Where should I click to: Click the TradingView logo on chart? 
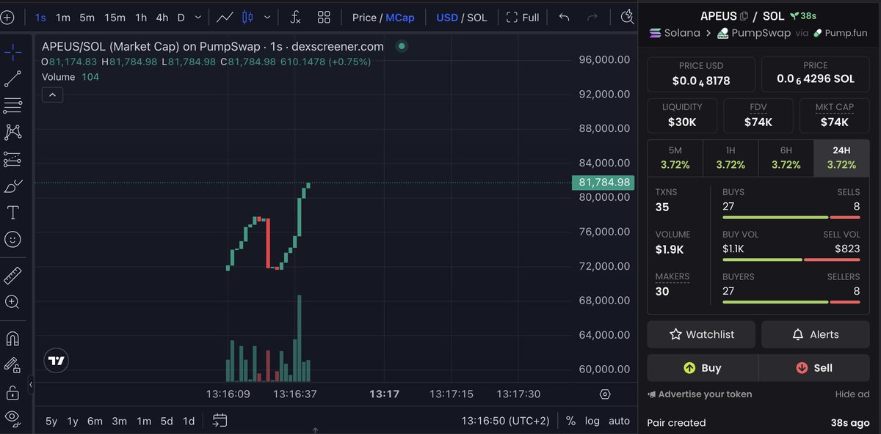coord(57,360)
